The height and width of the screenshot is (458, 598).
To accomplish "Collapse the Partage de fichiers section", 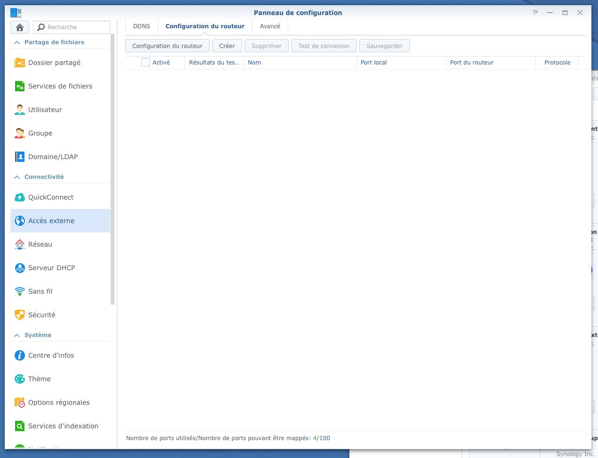I will click(x=17, y=42).
